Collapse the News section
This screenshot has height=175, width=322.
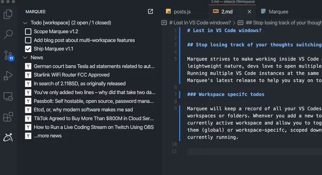[x=25, y=58]
